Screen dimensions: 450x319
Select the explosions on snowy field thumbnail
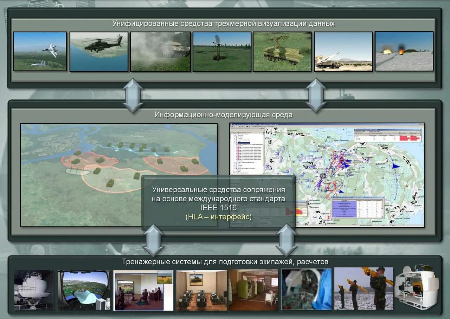[404, 51]
